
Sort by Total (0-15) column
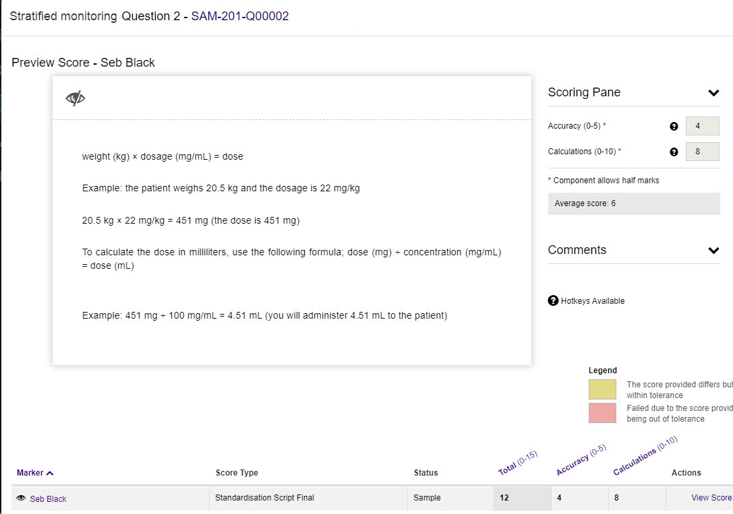pyautogui.click(x=517, y=461)
